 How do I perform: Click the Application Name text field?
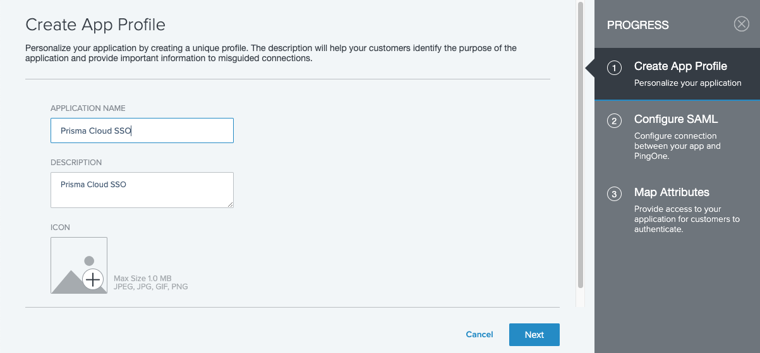pos(142,130)
